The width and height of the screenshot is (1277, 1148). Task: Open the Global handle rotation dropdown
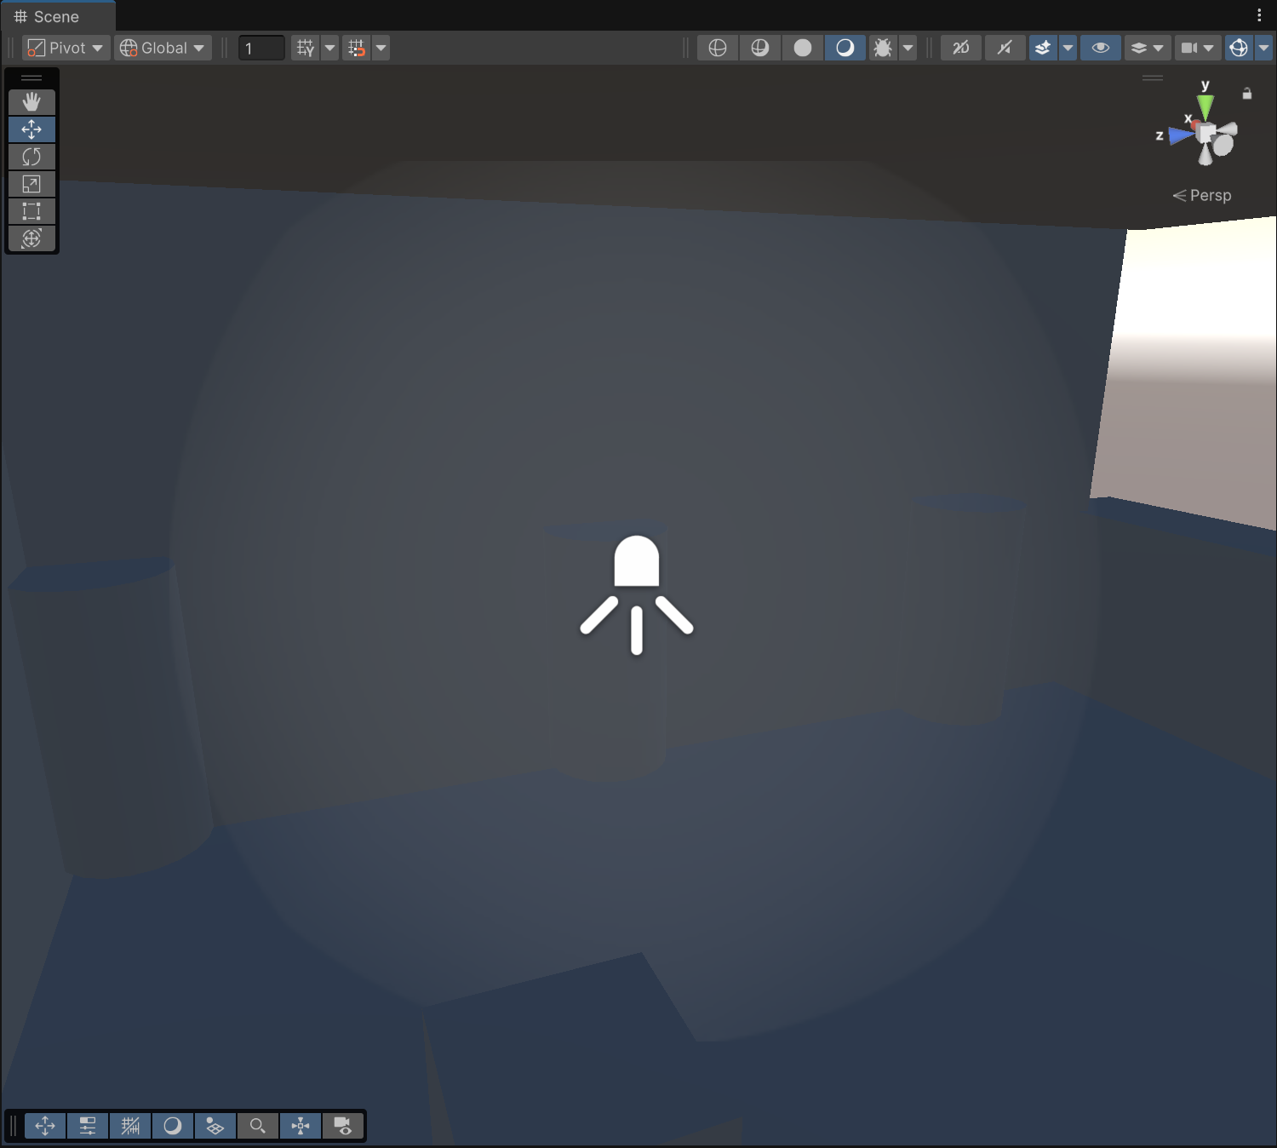tap(163, 48)
